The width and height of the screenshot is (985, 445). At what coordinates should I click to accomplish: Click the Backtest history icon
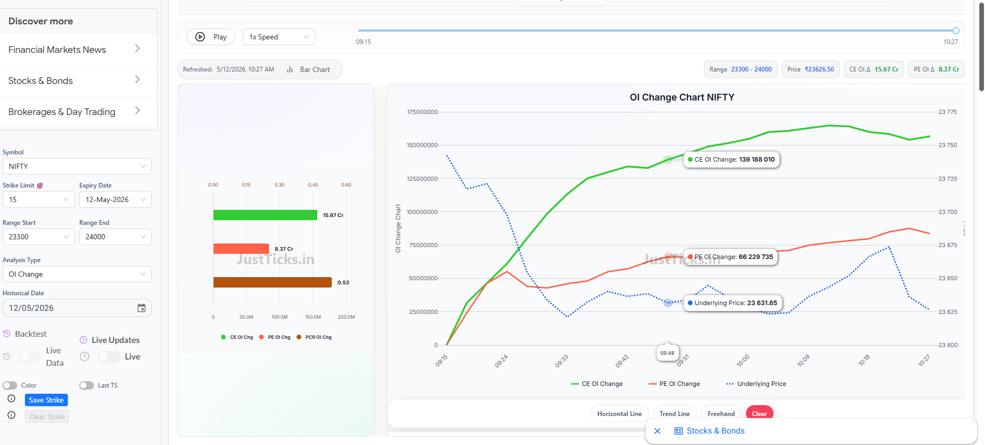point(7,334)
